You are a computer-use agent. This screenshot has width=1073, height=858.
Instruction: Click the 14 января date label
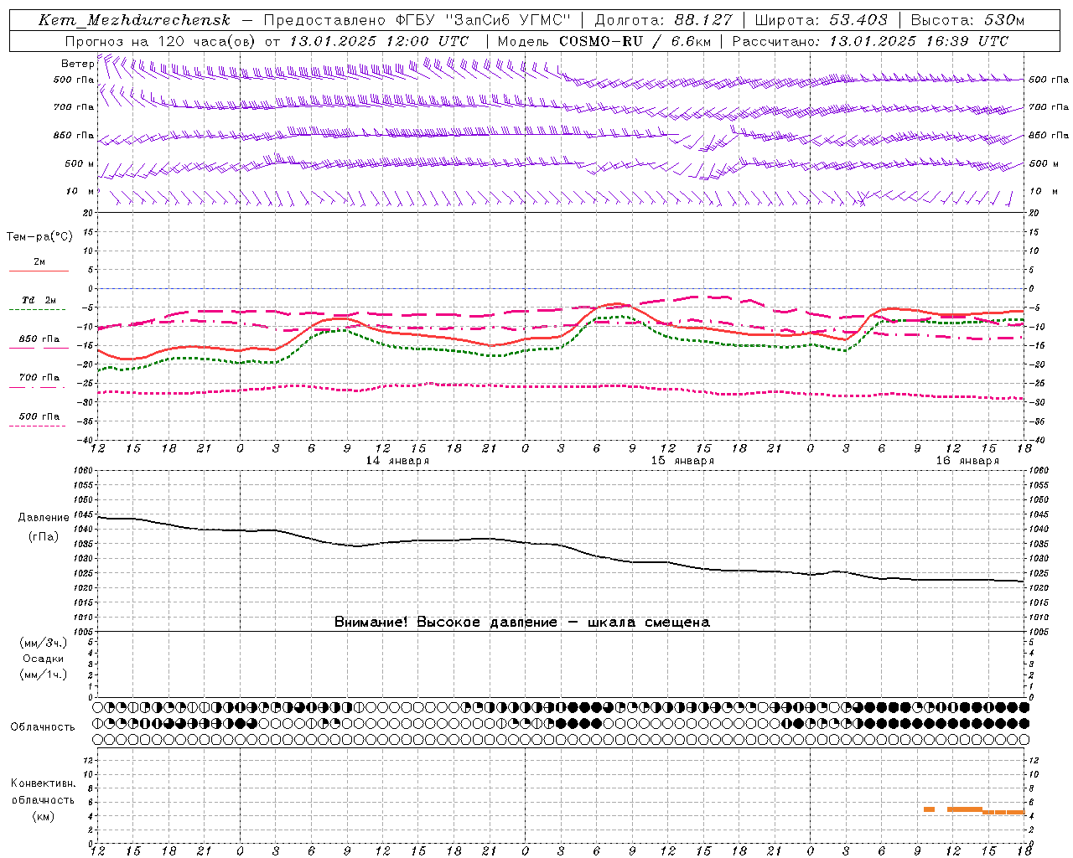[x=397, y=461]
